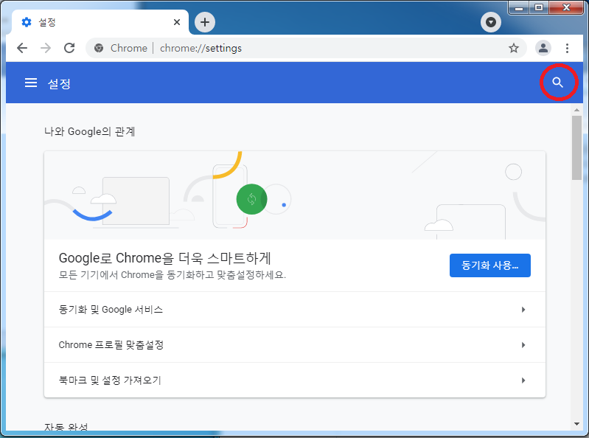Click the 설정 title in blue header
This screenshot has width=589, height=438.
coord(59,83)
